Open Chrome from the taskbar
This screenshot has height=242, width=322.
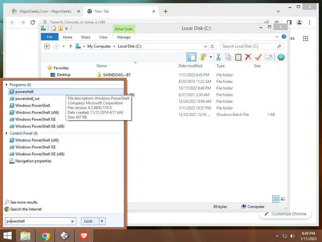[x=45, y=236]
